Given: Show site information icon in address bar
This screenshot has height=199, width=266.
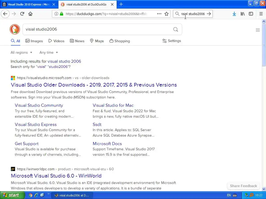Looking at the screenshot, I should pos(56,14).
